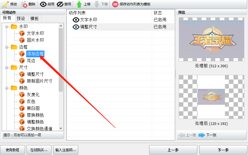This screenshot has height=155, width=248.
Task: Click the 输入注册码... button
Action: 66,150
